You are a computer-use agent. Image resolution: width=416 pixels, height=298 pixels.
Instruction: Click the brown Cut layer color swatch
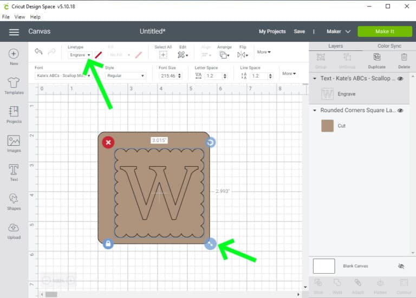(x=327, y=126)
